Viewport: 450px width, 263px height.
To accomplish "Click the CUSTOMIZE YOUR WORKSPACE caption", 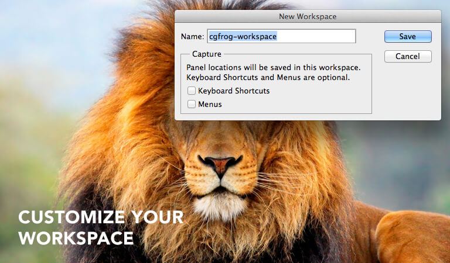I will click(101, 228).
